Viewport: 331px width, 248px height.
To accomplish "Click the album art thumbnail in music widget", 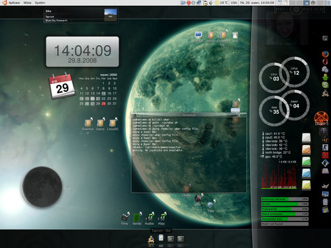I will coord(111,15).
